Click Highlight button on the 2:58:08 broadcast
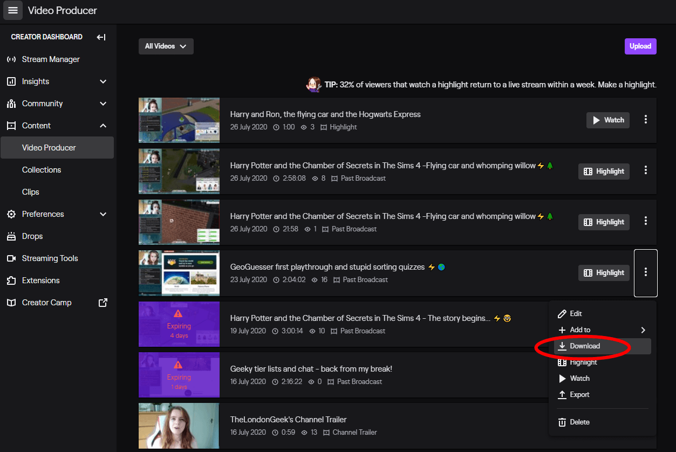The image size is (676, 452). (604, 171)
